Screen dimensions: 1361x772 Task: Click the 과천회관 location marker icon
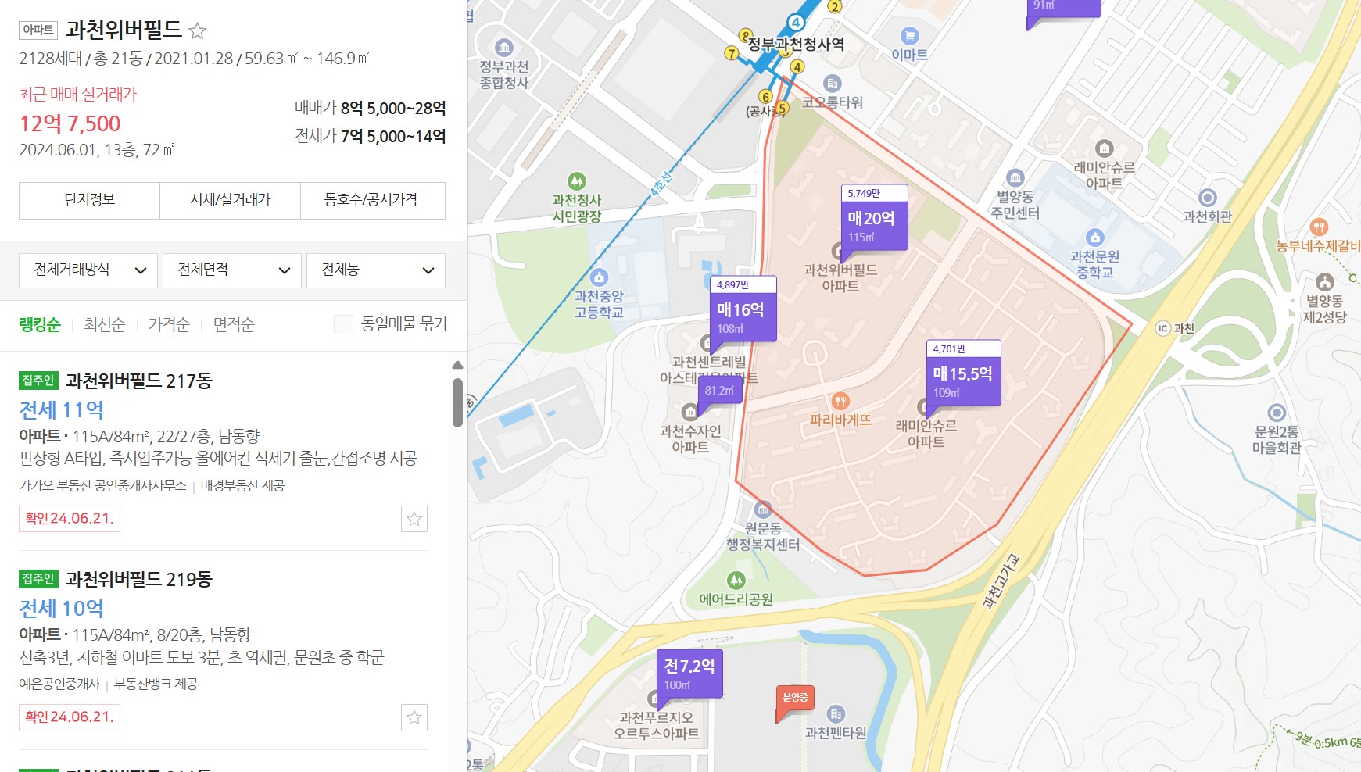[1207, 197]
